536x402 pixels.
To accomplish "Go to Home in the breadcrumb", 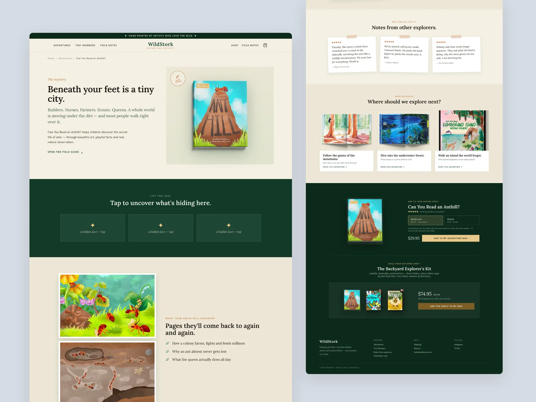I will point(51,58).
